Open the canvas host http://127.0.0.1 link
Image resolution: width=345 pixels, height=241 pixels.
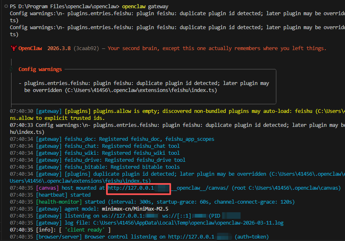point(131,188)
